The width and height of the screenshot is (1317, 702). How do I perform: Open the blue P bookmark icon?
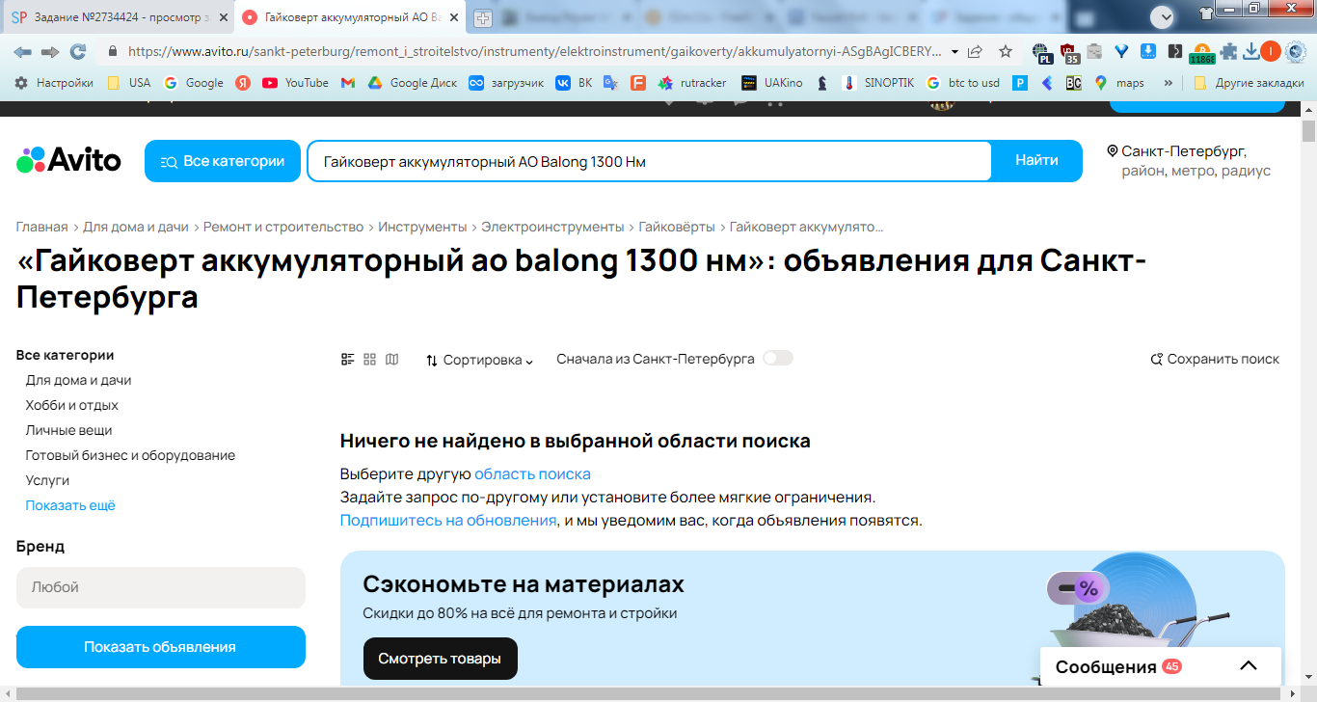click(1020, 83)
